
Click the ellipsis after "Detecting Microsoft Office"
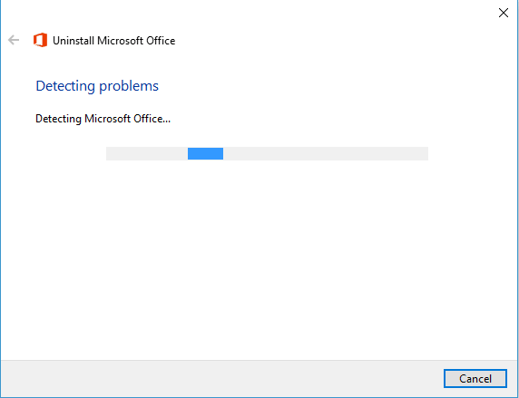click(x=166, y=121)
